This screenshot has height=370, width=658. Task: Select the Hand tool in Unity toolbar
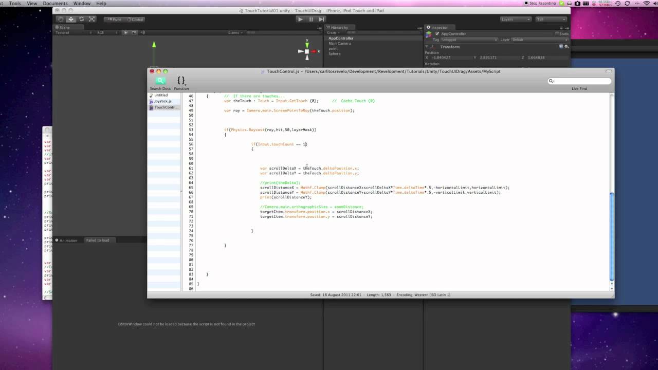[x=61, y=19]
